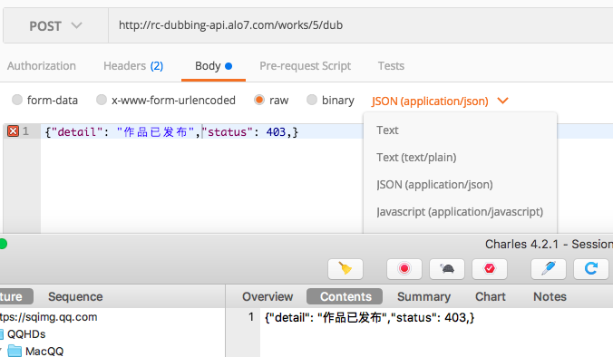This screenshot has height=357, width=613.
Task: Toggle the turtle throttling icon
Action: click(447, 269)
